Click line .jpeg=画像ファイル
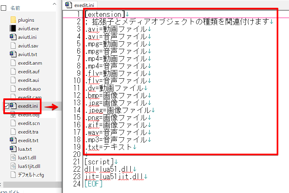This screenshot has width=289, height=193. coord(118,110)
